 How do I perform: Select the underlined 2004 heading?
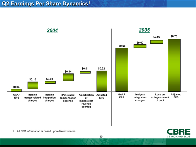coord(52,31)
